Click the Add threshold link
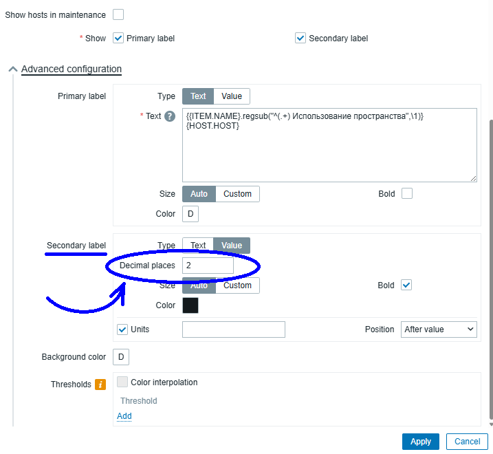493x454 pixels. pos(124,416)
